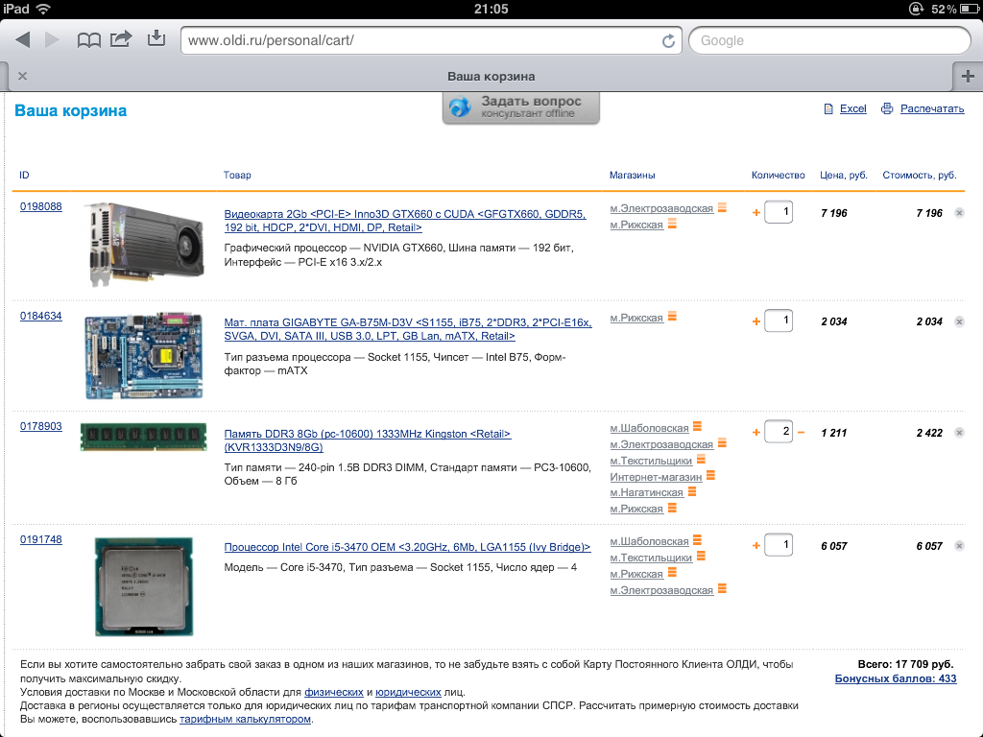Open the 'тарифным калькулятором' link

[245, 719]
